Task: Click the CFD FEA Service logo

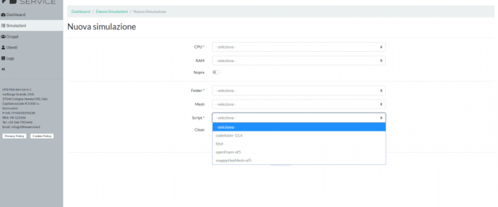Action: [x=29, y=3]
